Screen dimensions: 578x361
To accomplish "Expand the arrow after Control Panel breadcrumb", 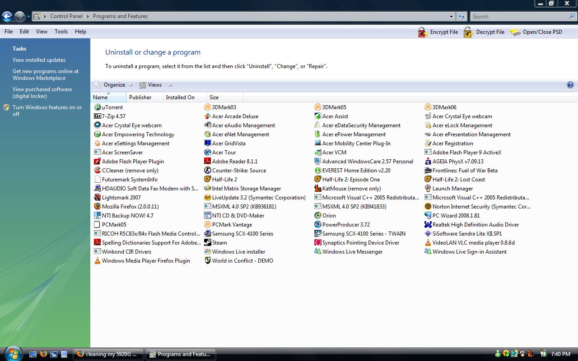I will pyautogui.click(x=88, y=16).
